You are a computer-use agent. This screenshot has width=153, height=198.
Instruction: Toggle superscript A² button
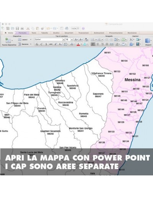[x=55, y=44]
